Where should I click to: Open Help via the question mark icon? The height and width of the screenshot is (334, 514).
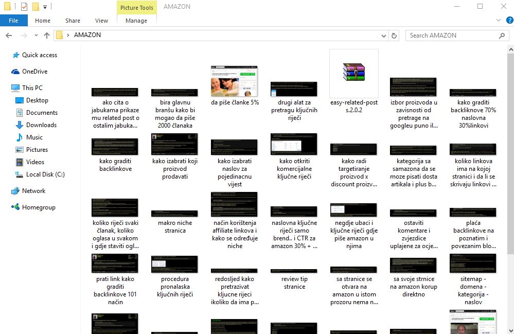pyautogui.click(x=510, y=20)
